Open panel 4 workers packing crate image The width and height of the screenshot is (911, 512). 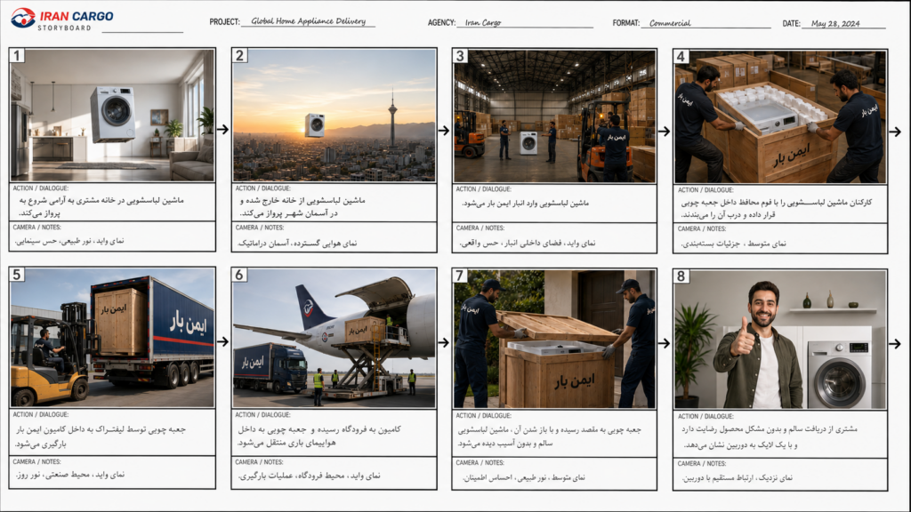coord(780,116)
